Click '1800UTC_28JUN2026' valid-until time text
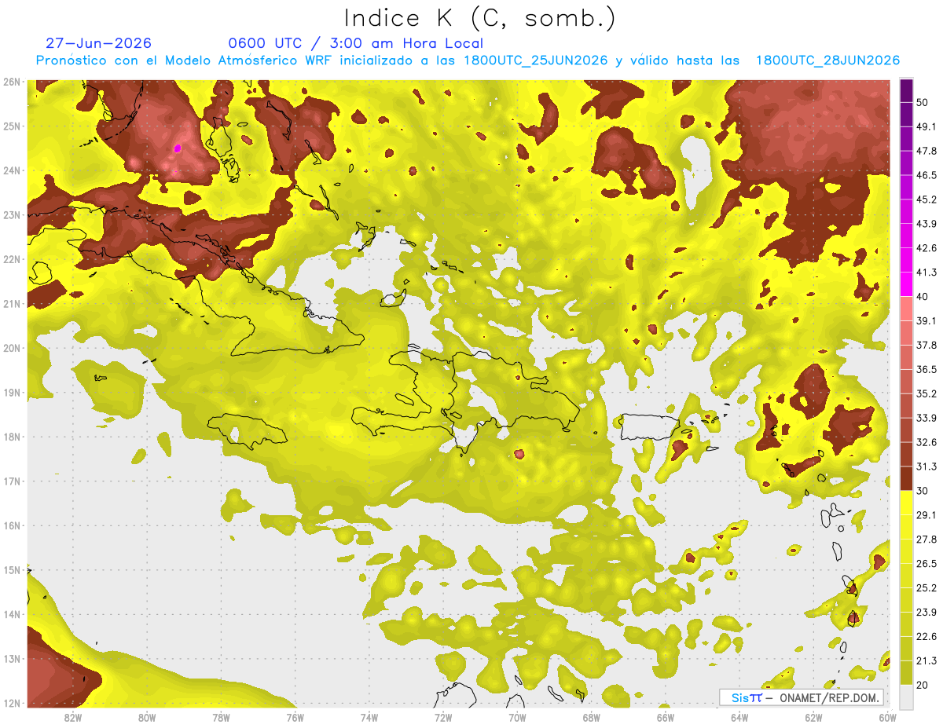 coord(827,60)
